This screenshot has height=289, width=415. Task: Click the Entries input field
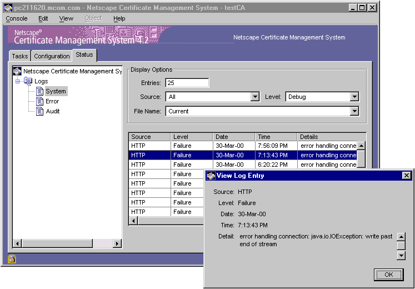187,83
